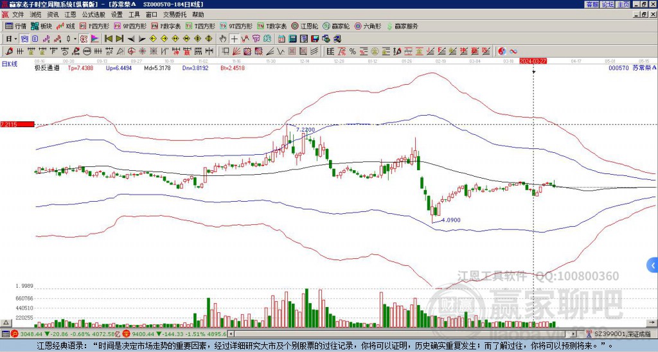Click the up-triangle button beside volume

click(6, 322)
